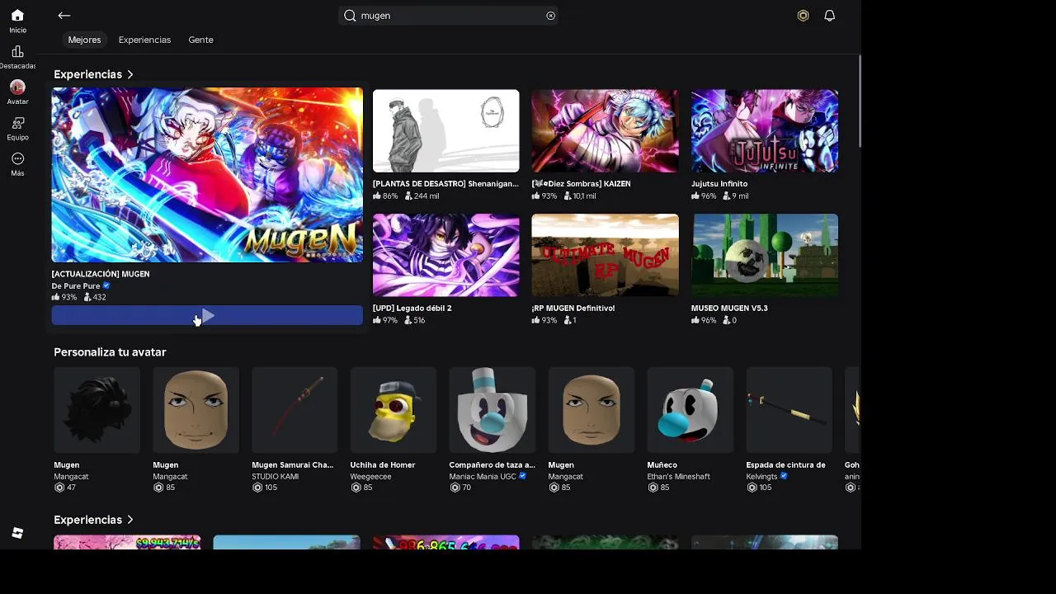Viewport: 1056px width, 594px height.
Task: Switch to the Experiencias tab
Action: tap(144, 40)
